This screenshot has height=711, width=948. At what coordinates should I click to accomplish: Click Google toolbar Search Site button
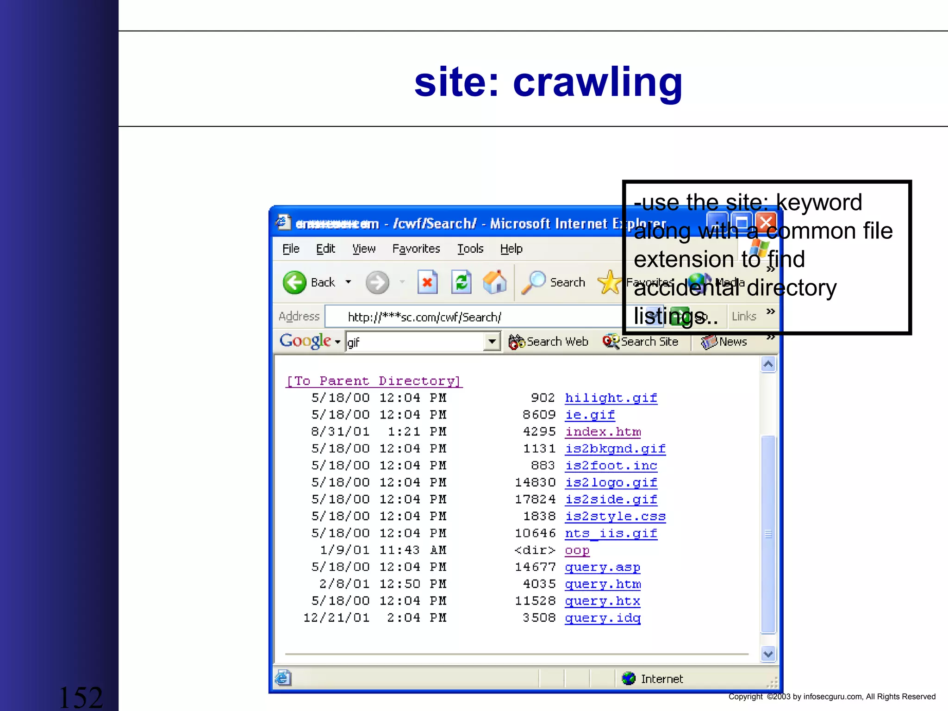pyautogui.click(x=640, y=342)
